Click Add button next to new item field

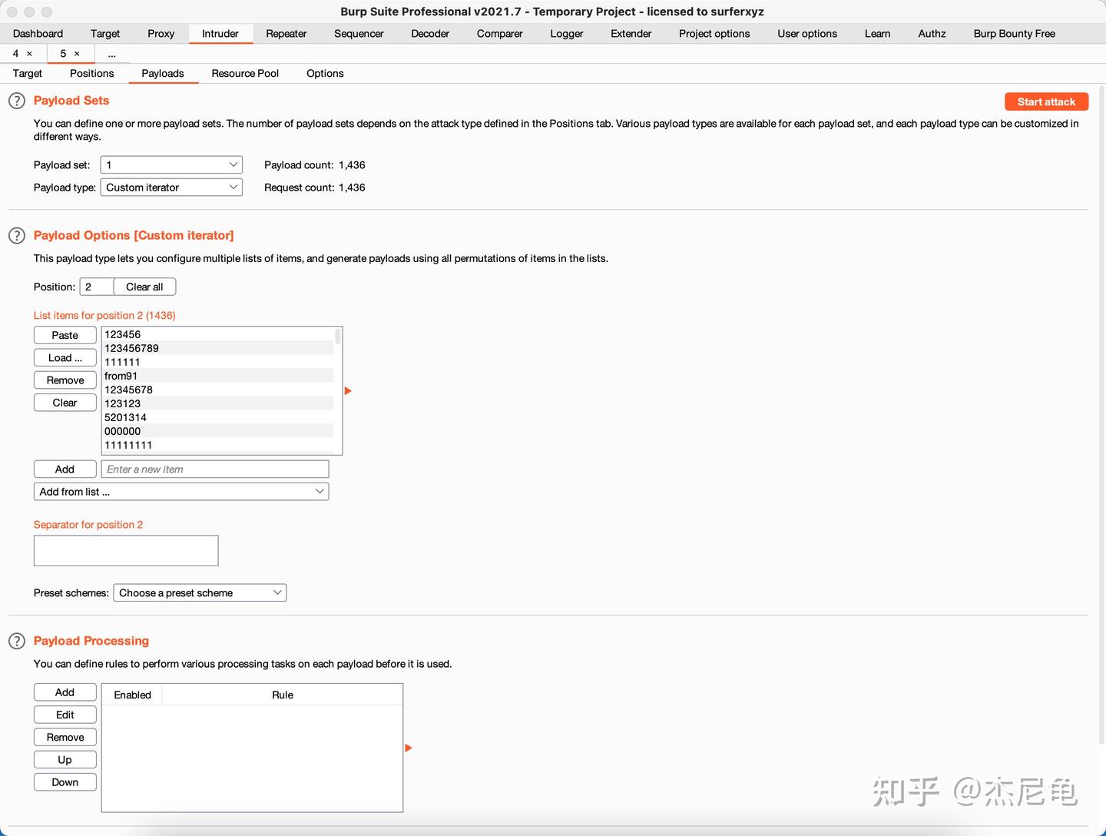[x=65, y=469]
